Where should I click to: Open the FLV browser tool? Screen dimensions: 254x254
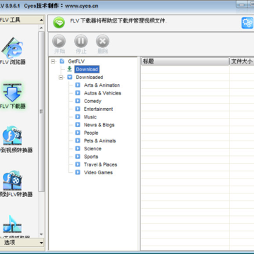[x=12, y=48]
